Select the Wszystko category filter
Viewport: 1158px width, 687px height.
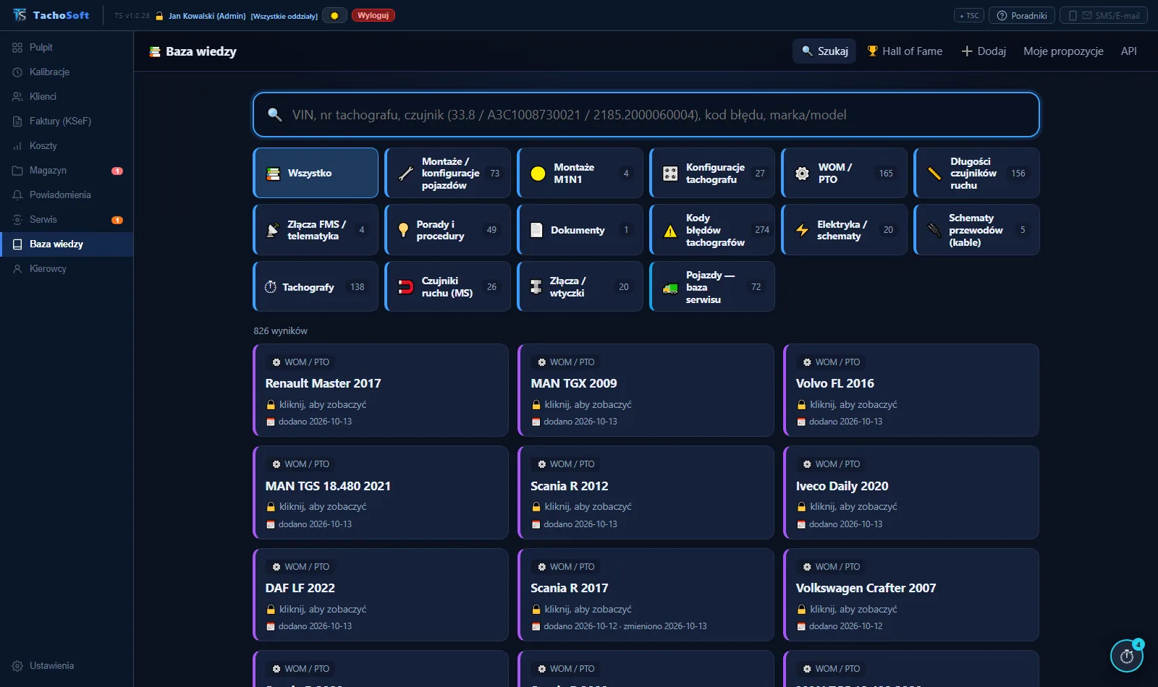click(x=316, y=173)
